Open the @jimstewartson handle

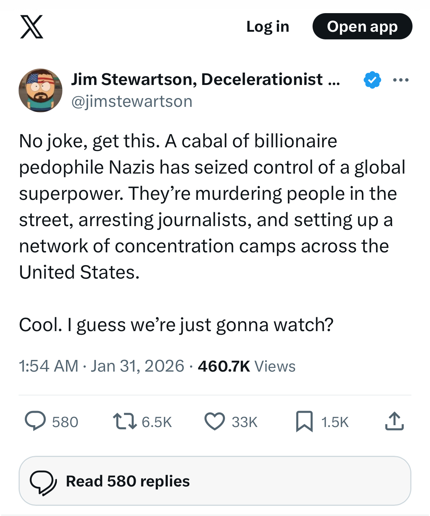(x=132, y=101)
